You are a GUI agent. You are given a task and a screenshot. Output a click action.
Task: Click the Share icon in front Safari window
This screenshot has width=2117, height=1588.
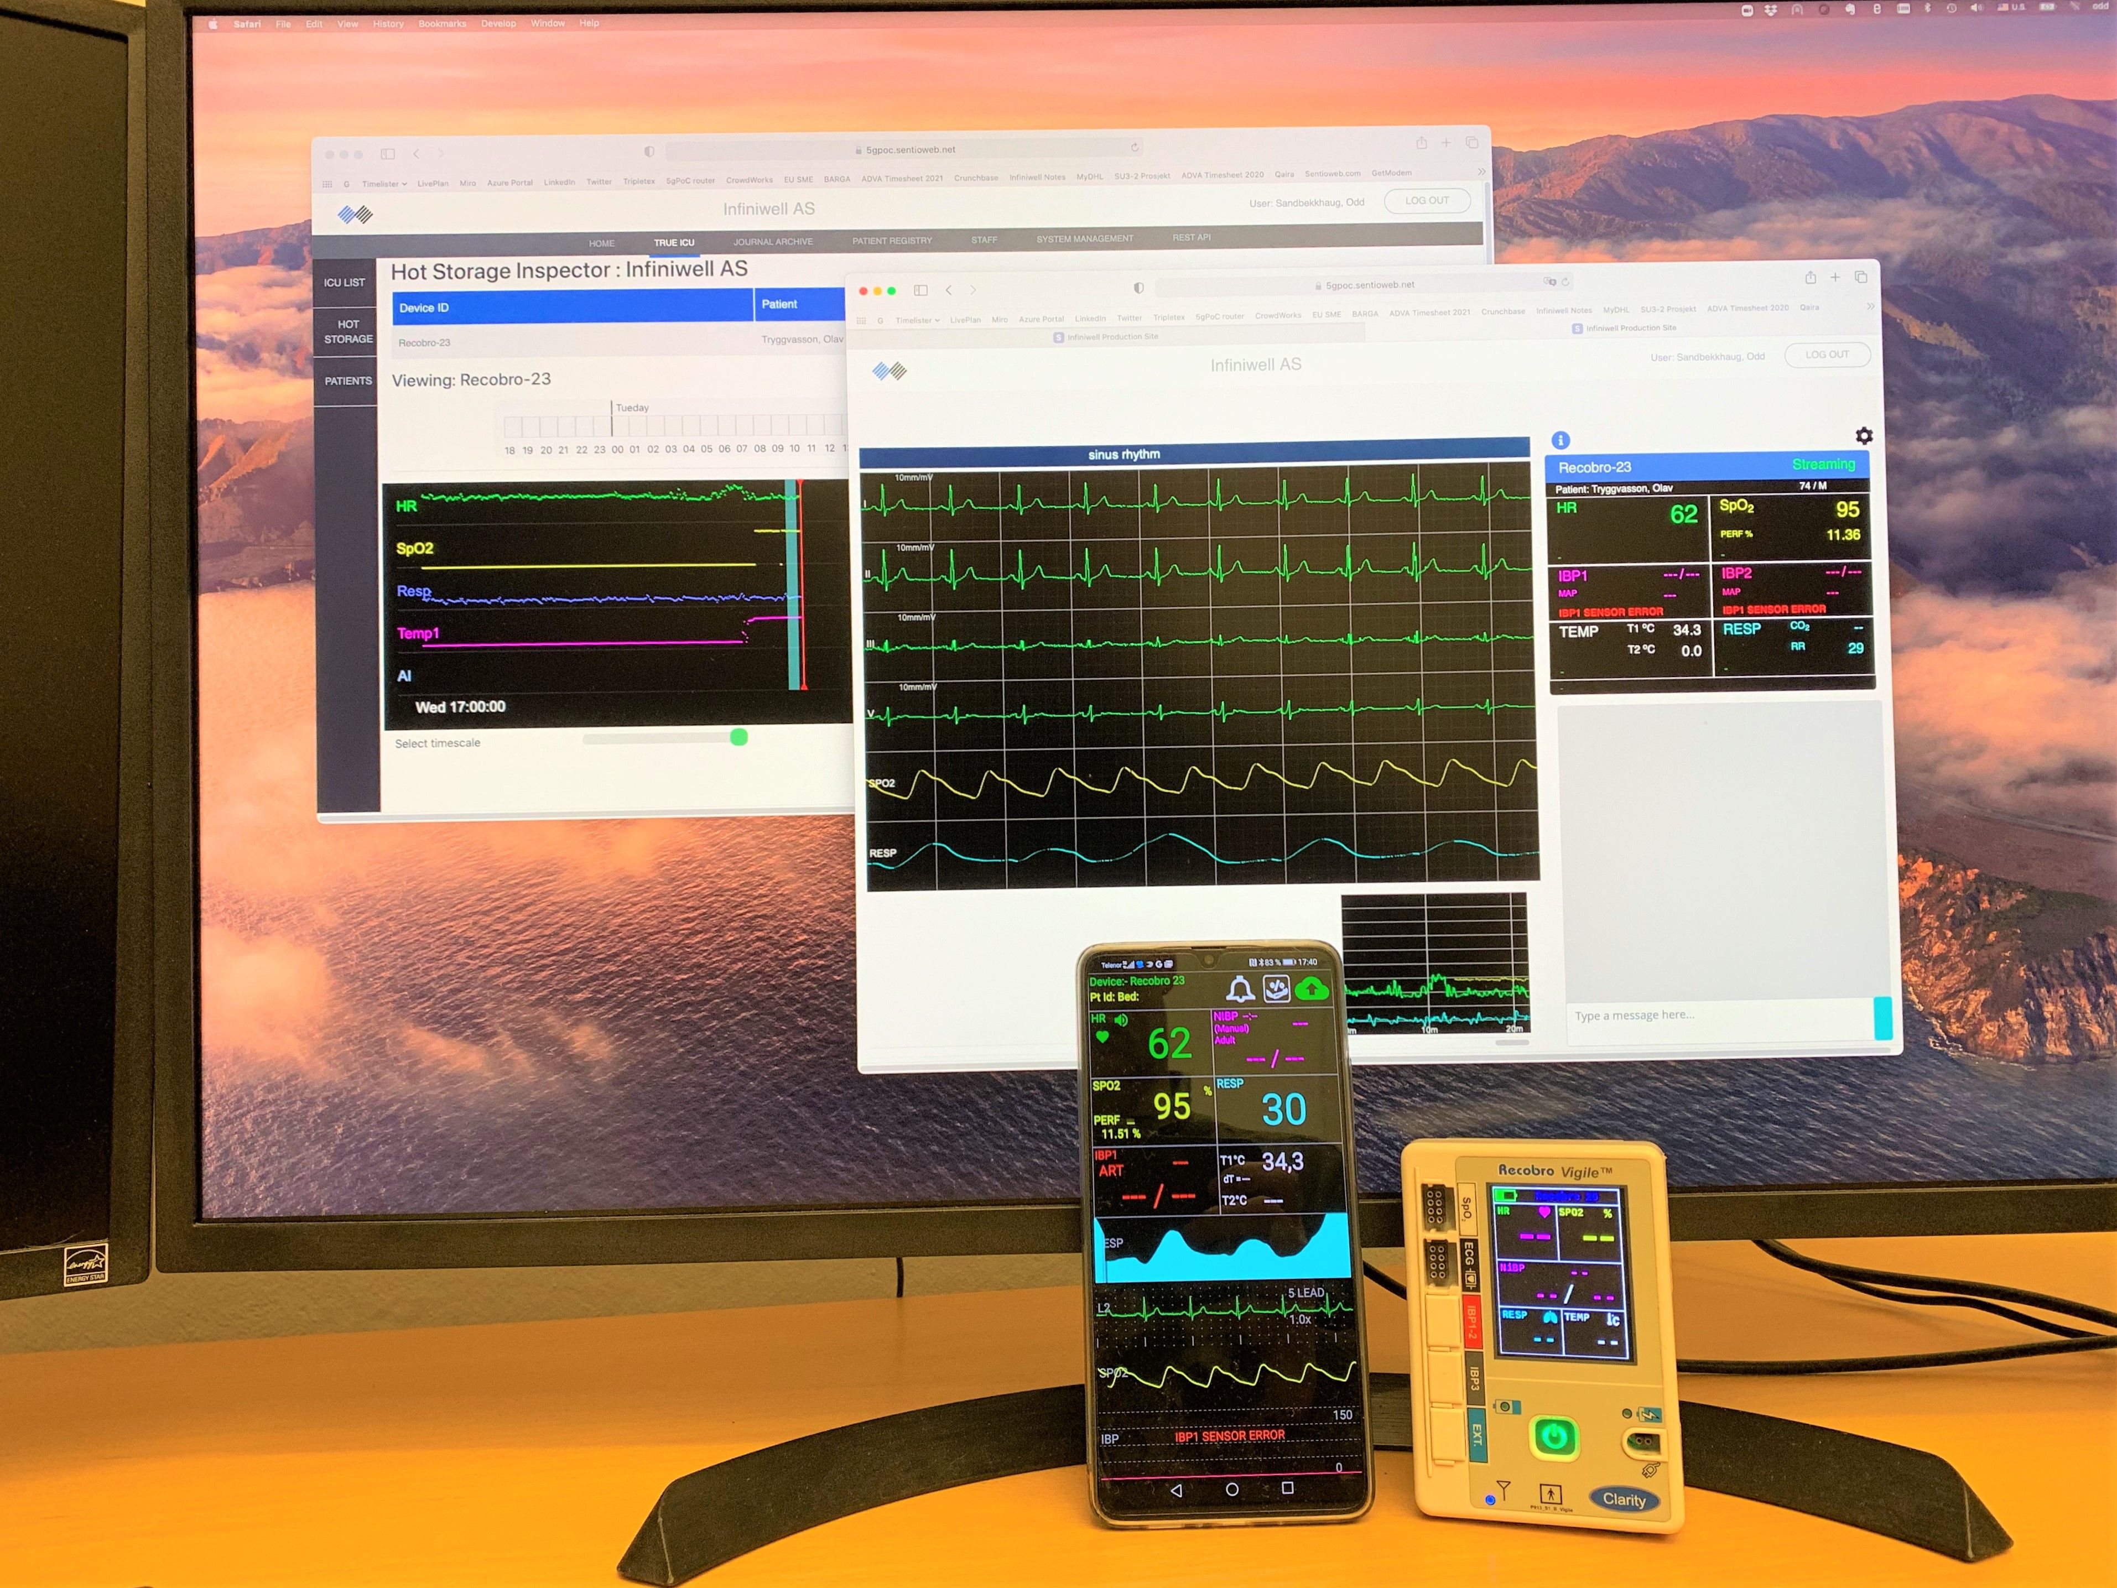[1810, 278]
